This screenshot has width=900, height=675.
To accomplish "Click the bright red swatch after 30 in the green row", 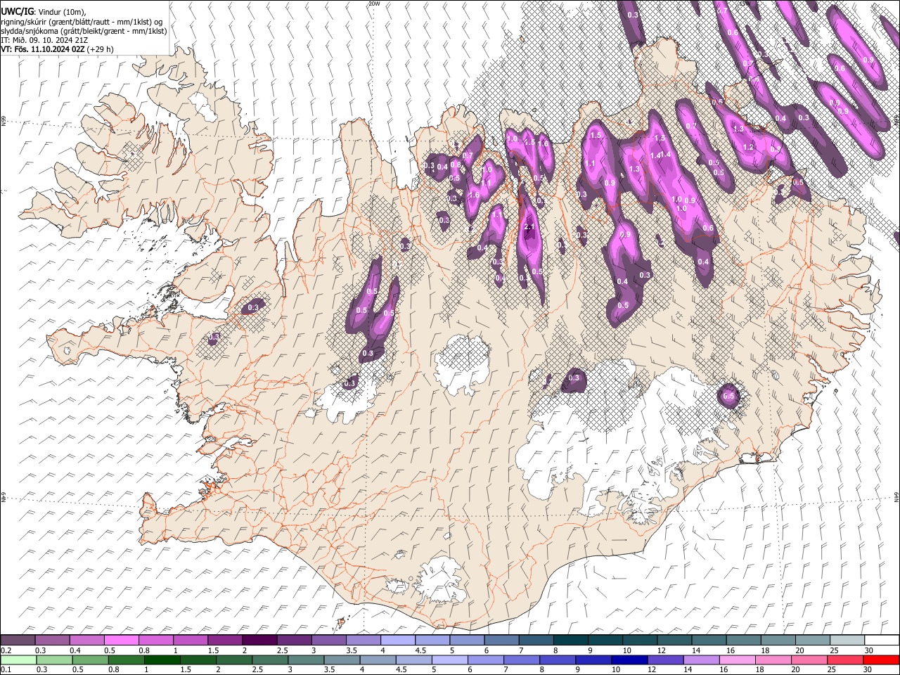I will (x=881, y=660).
